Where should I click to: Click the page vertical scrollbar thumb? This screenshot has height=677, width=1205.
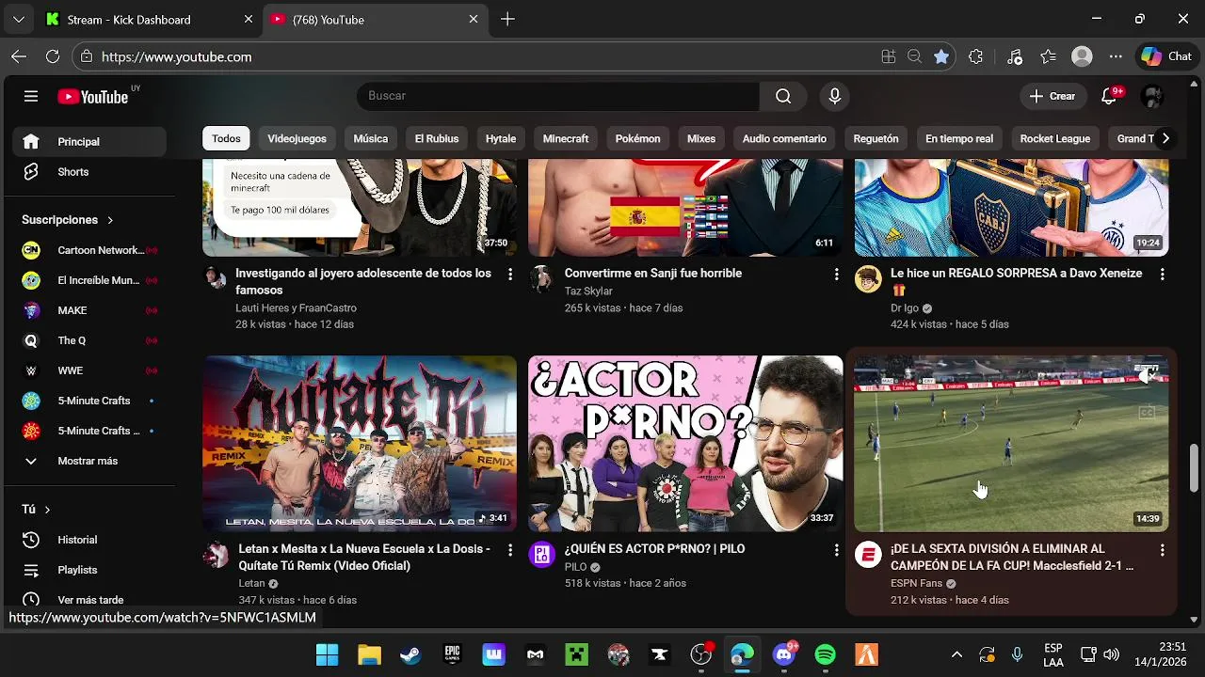pos(1194,467)
